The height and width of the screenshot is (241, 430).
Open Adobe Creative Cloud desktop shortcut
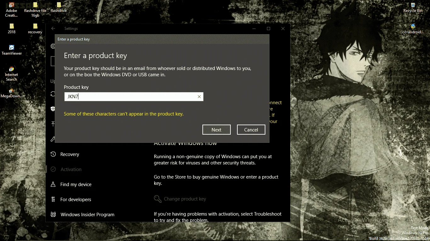11,9
